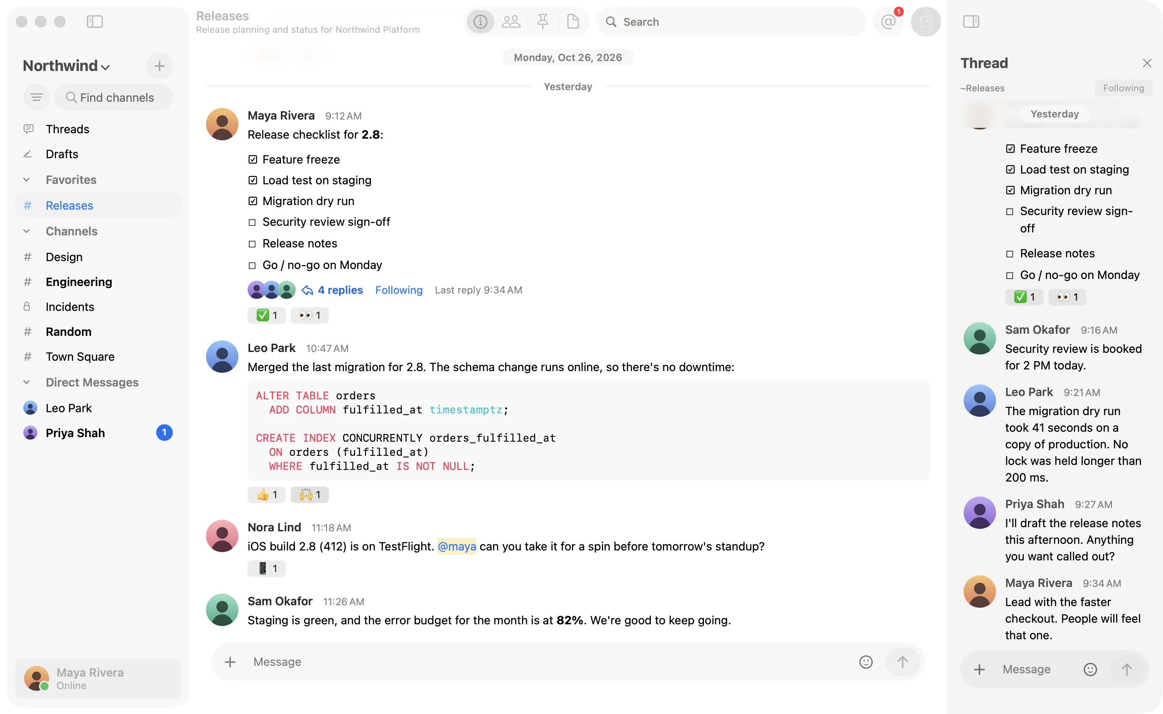Open the Northwind workspace dropdown
This screenshot has width=1163, height=714.
[66, 66]
